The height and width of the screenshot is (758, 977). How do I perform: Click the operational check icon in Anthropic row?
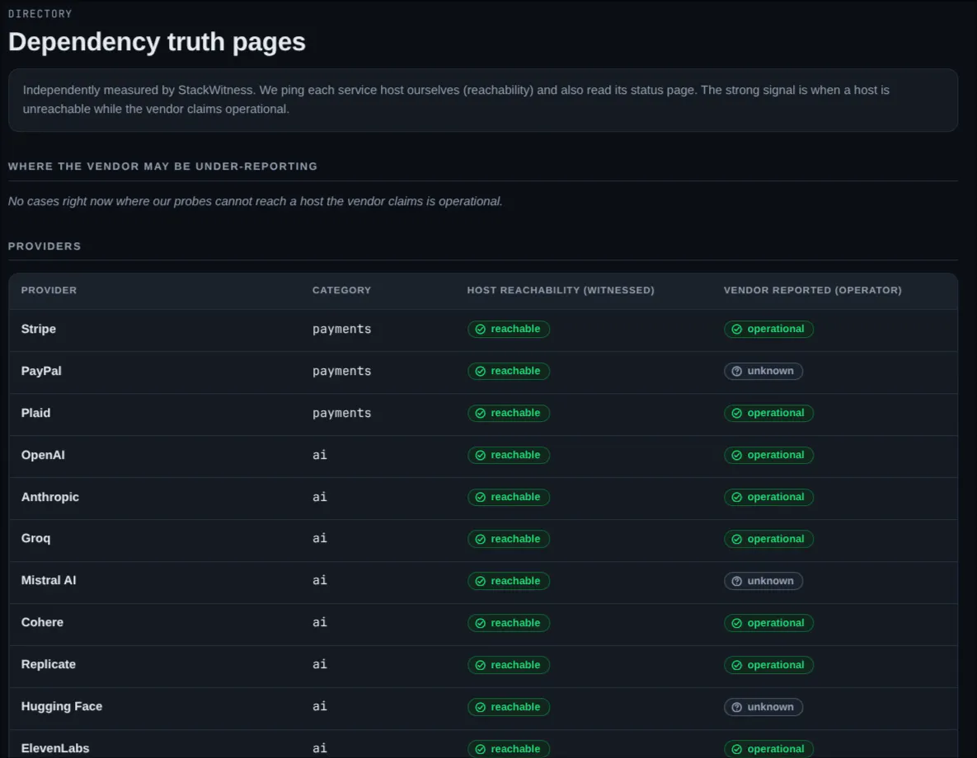pyautogui.click(x=736, y=497)
